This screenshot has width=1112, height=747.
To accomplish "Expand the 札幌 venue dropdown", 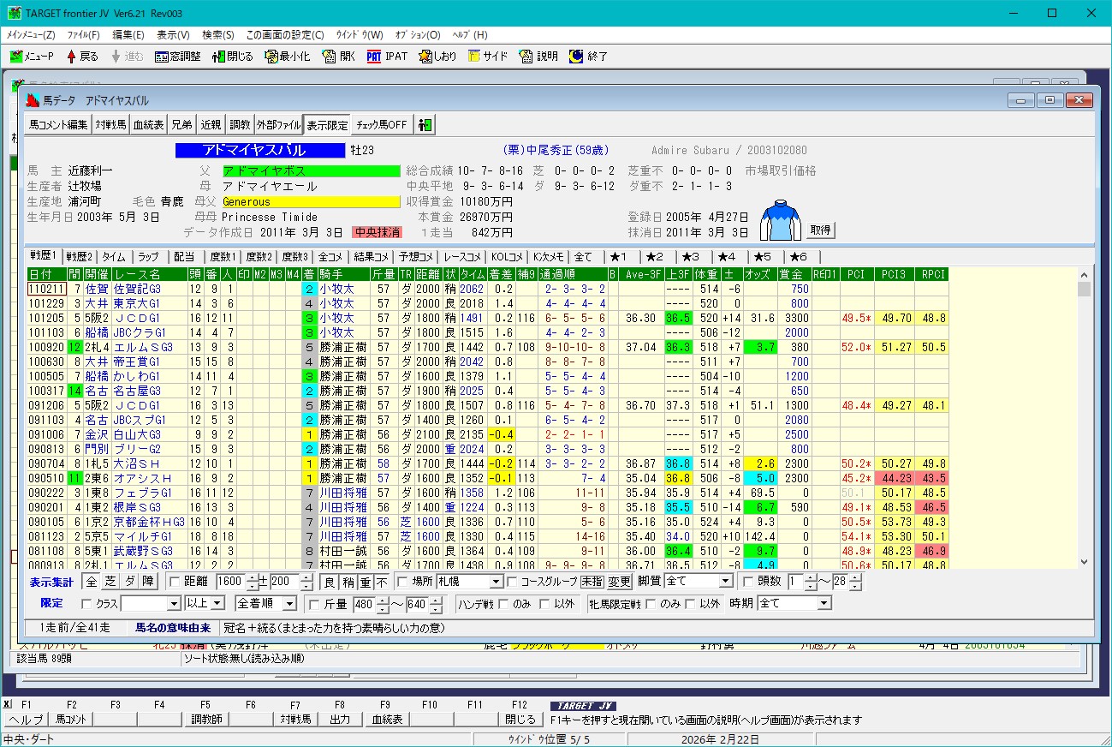I will 495,583.
